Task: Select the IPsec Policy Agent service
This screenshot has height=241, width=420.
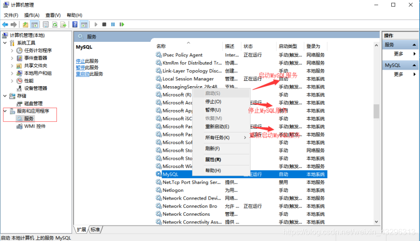Action: [x=241, y=55]
